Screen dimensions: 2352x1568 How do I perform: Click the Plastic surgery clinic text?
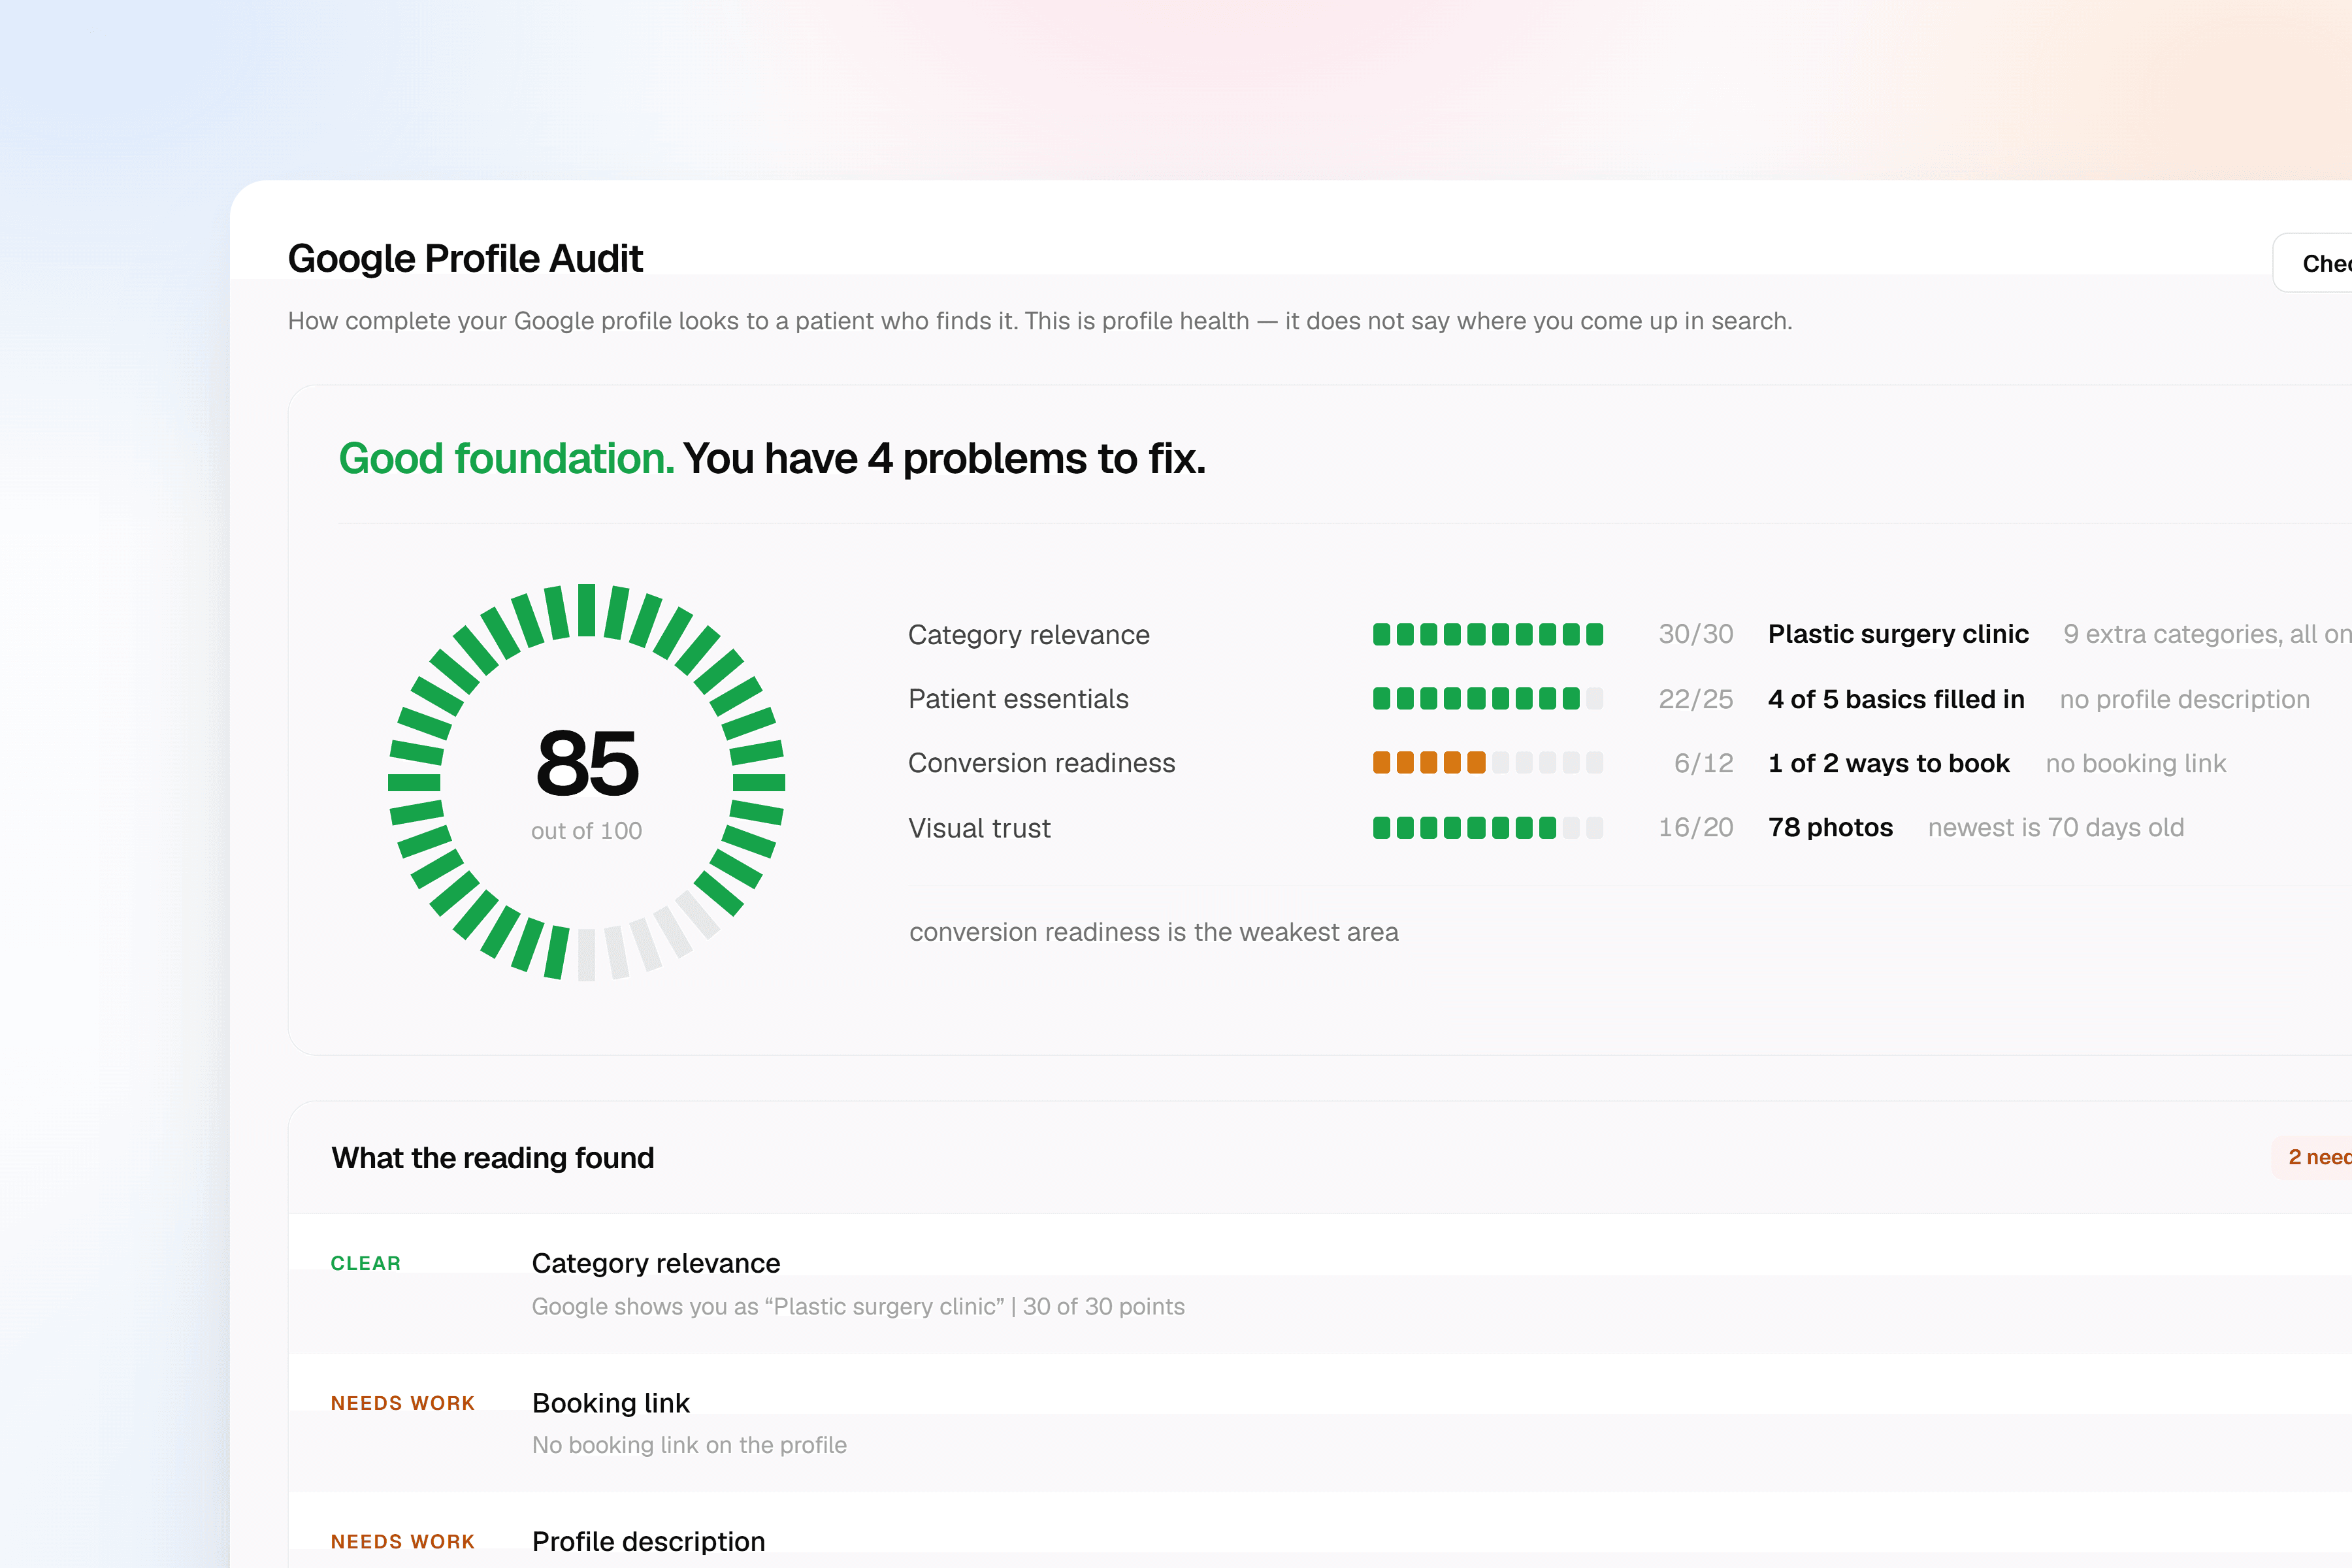pos(1898,634)
